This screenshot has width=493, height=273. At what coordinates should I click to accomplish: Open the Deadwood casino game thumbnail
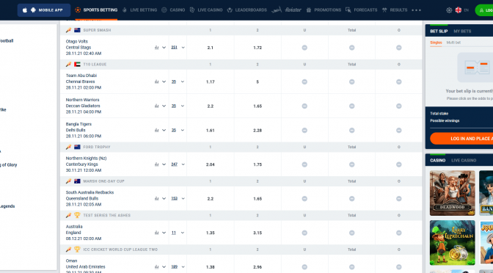click(453, 193)
